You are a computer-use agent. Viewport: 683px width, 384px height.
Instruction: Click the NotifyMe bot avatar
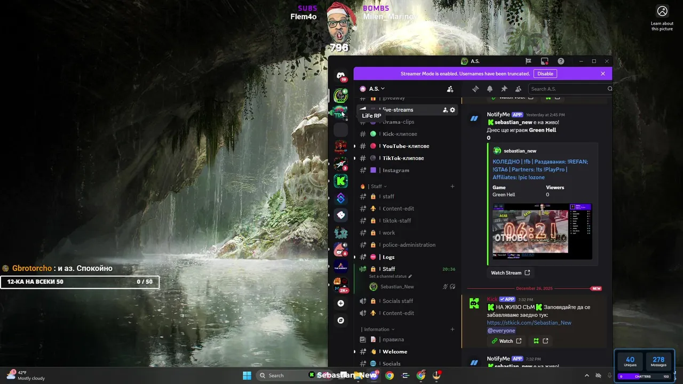(x=474, y=118)
